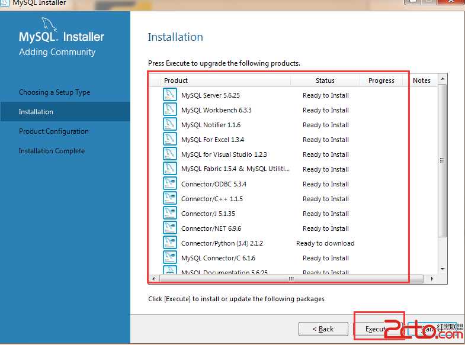This screenshot has width=465, height=345.
Task: Sort by the Status column header
Action: tap(325, 80)
